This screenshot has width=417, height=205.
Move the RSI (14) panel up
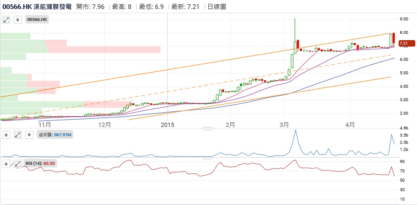[6, 163]
